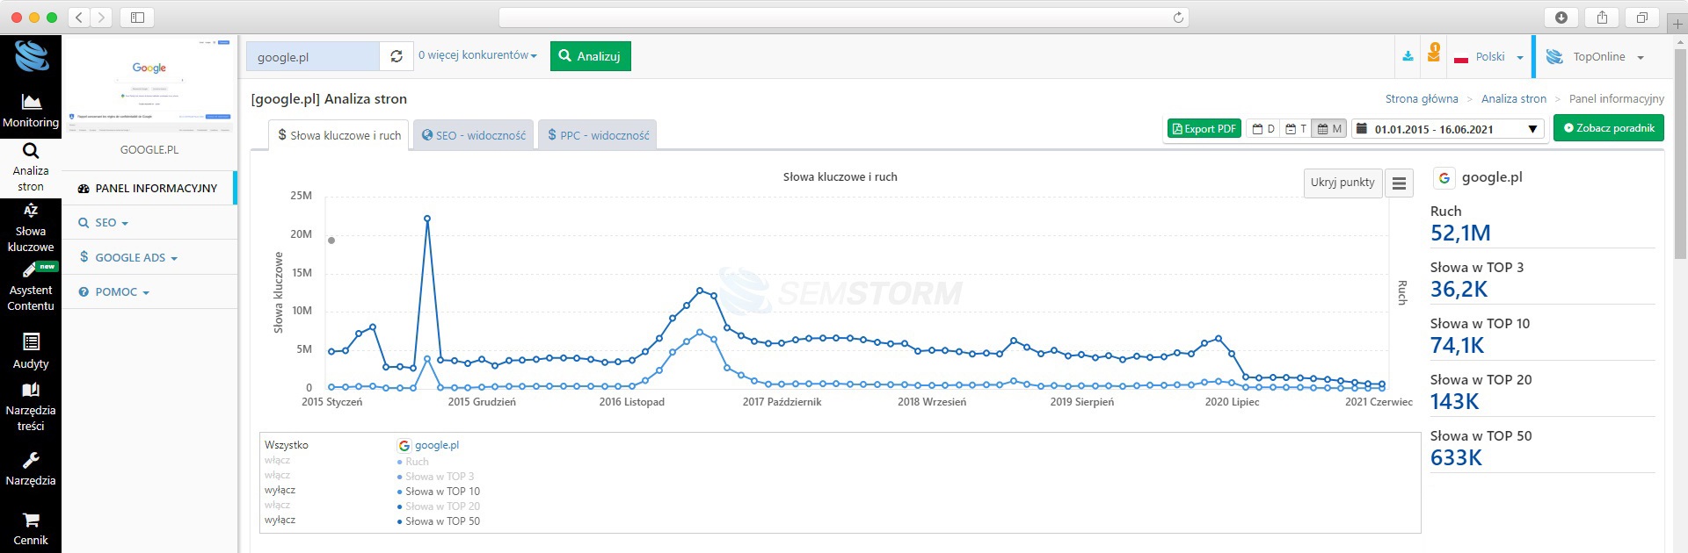
Task: Click the SEMSTORM logo at sidebar top
Action: (32, 57)
